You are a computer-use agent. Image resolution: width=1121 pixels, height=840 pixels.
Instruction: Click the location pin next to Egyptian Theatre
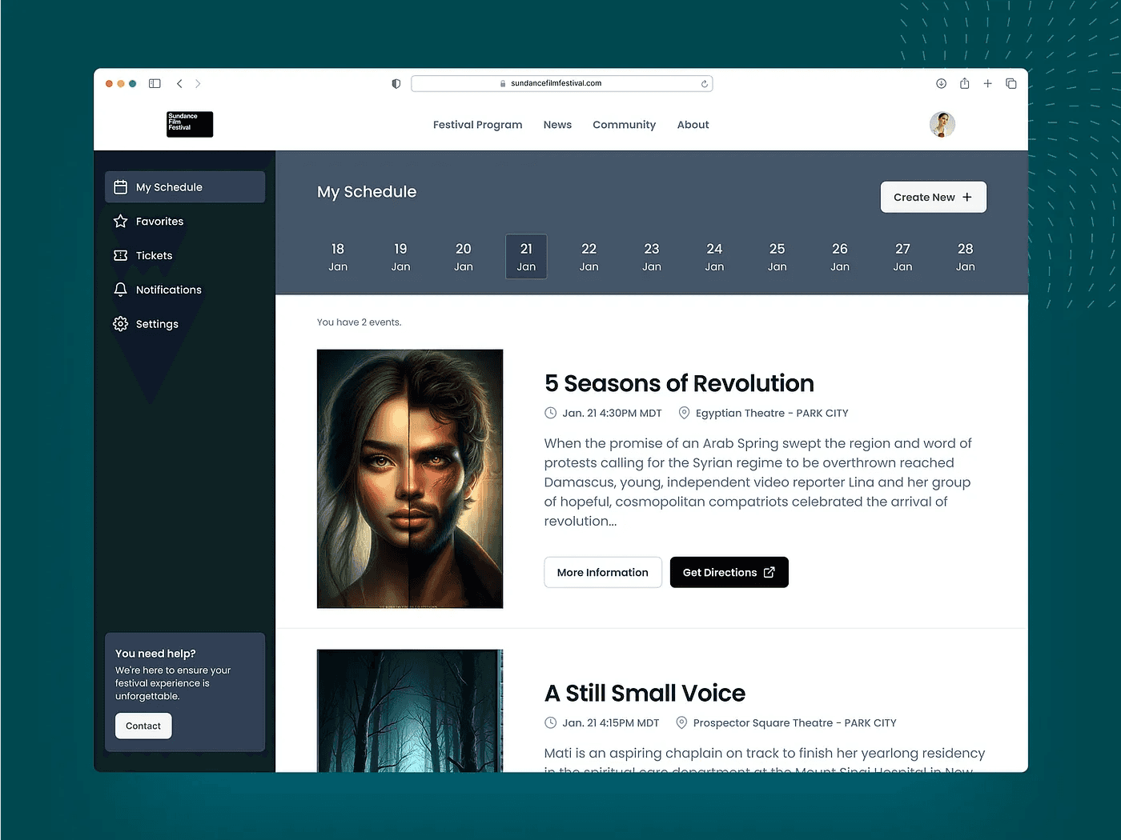pos(684,413)
